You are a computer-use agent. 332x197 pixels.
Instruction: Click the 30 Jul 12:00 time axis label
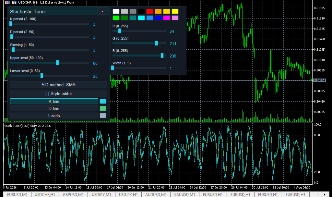(260, 188)
